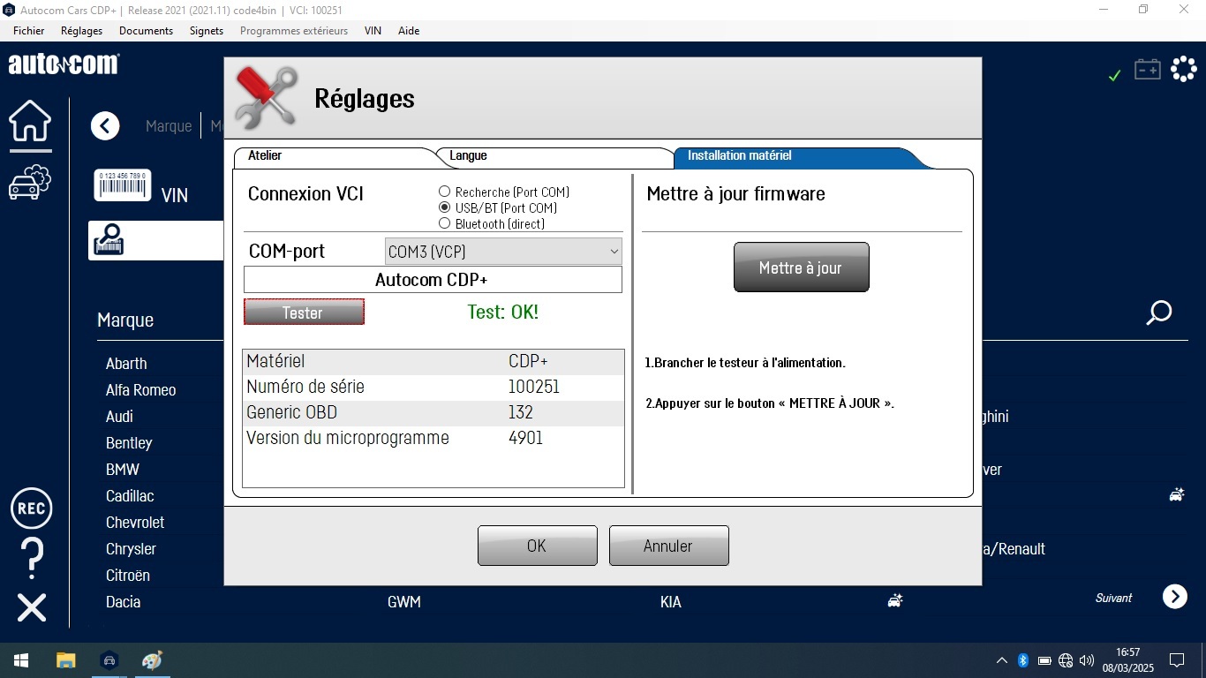Open the vehicle diagnostics car icon in sidebar
This screenshot has width=1206, height=678.
point(30,182)
